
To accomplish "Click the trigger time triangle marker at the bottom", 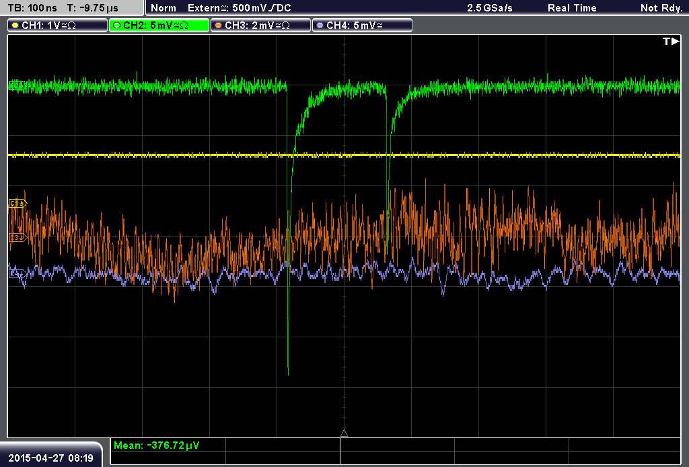I will pos(344,433).
